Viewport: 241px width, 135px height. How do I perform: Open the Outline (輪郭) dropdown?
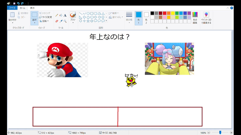(114, 13)
